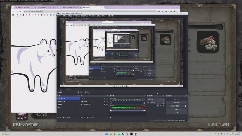Screen dimensions: 242x136
Task: Open the 文件 menu in OBS
Action: coord(59,16)
